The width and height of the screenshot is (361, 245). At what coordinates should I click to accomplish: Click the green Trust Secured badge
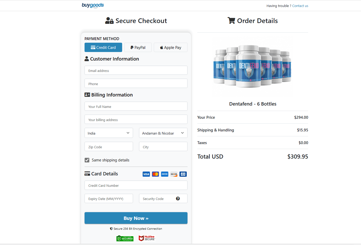[x=125, y=238]
